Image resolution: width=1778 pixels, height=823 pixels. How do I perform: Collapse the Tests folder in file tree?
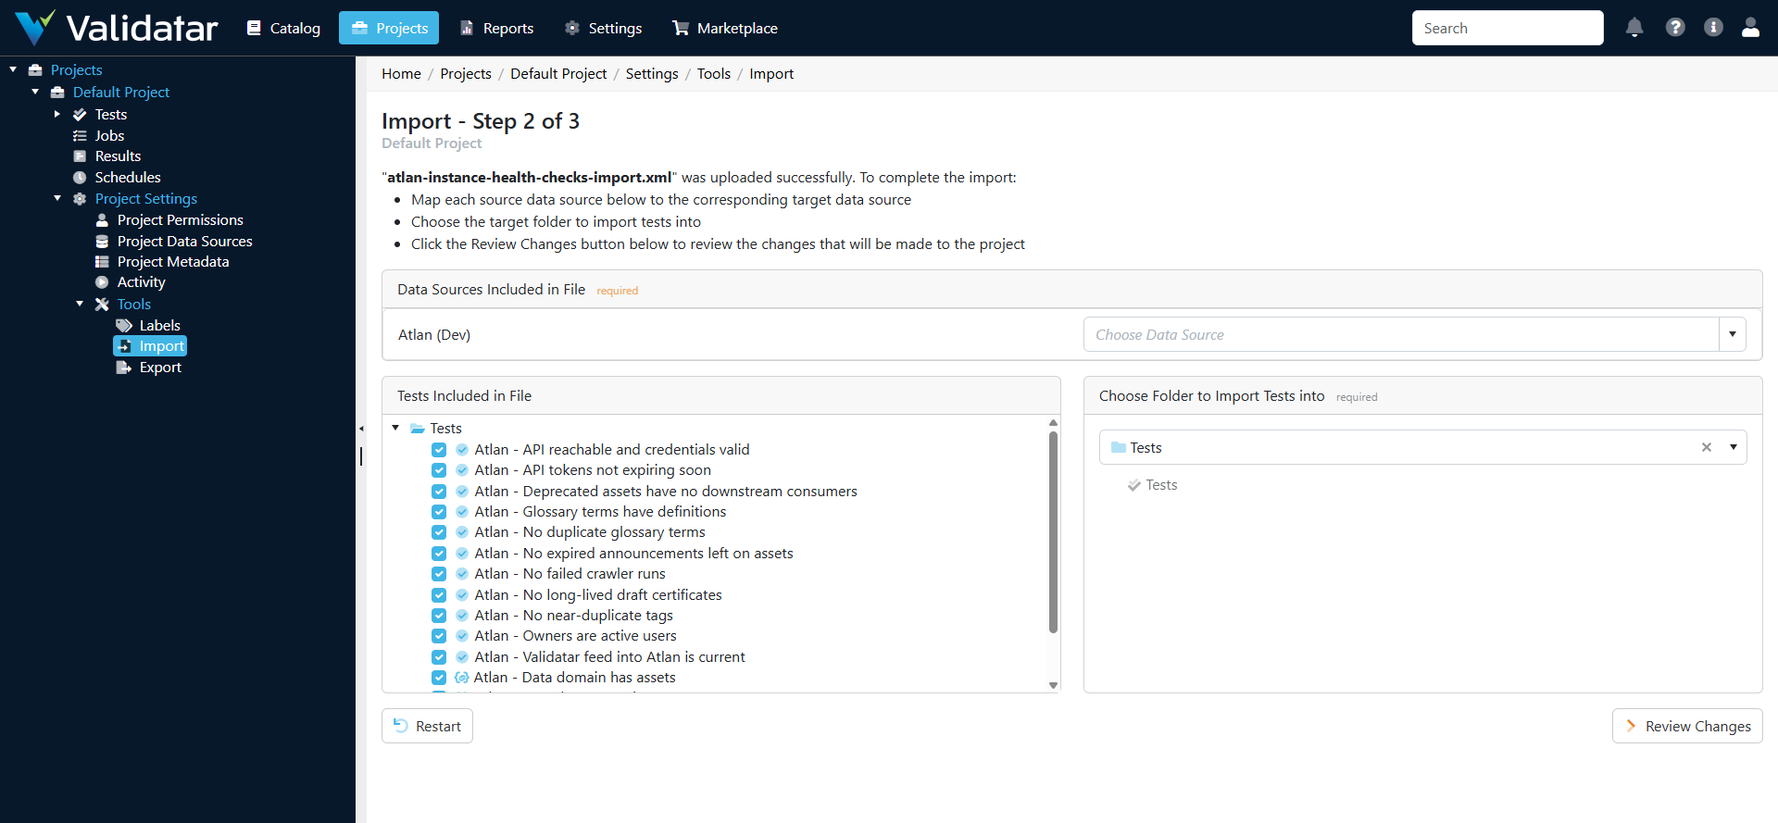click(x=395, y=428)
